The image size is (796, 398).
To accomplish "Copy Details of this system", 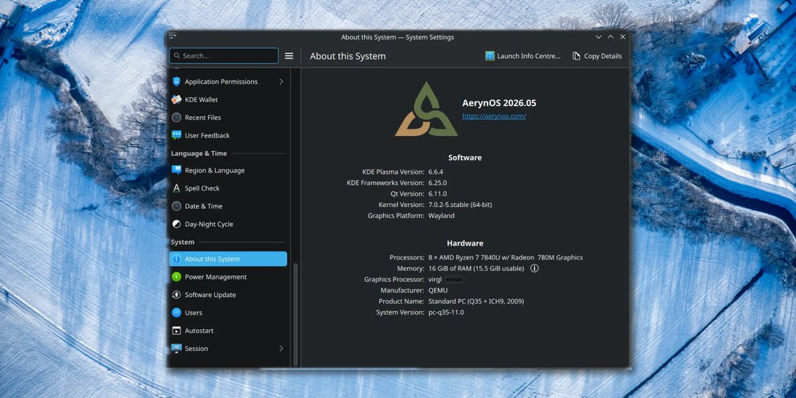I will [x=597, y=56].
